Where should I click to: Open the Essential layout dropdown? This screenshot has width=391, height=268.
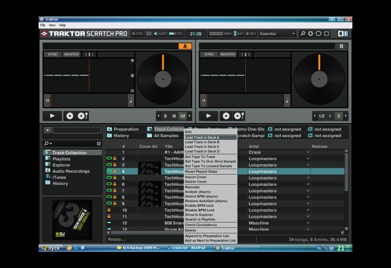(x=277, y=33)
